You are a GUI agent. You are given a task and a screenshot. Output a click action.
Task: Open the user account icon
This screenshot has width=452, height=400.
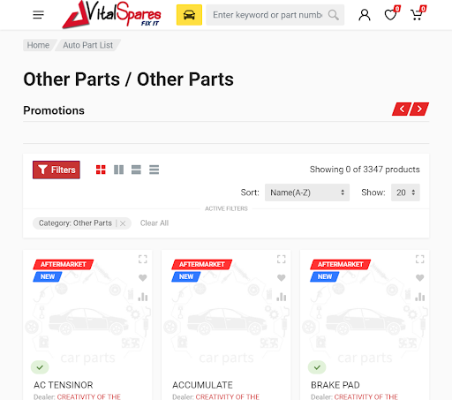pos(365,15)
